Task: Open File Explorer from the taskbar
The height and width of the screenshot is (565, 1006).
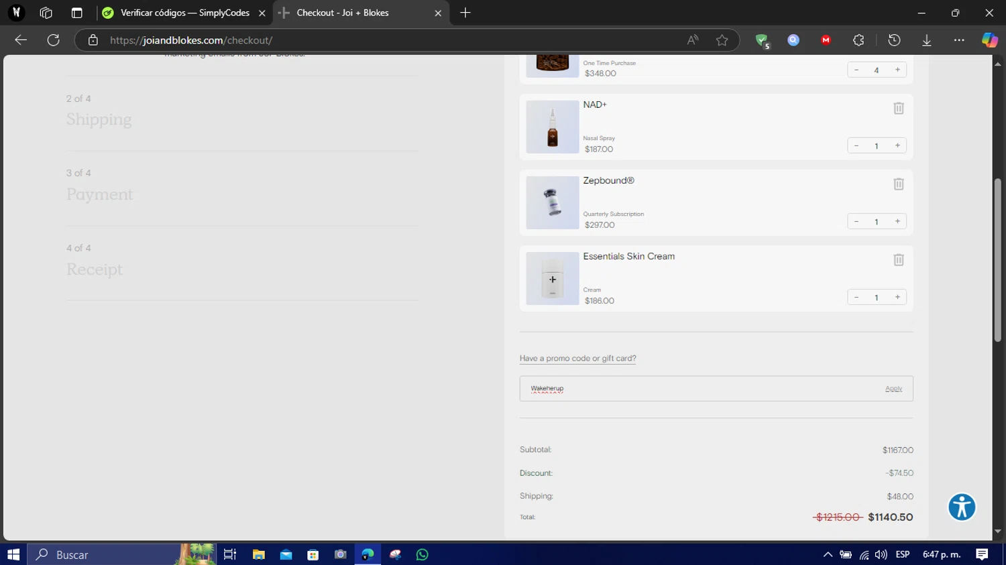Action: [258, 554]
